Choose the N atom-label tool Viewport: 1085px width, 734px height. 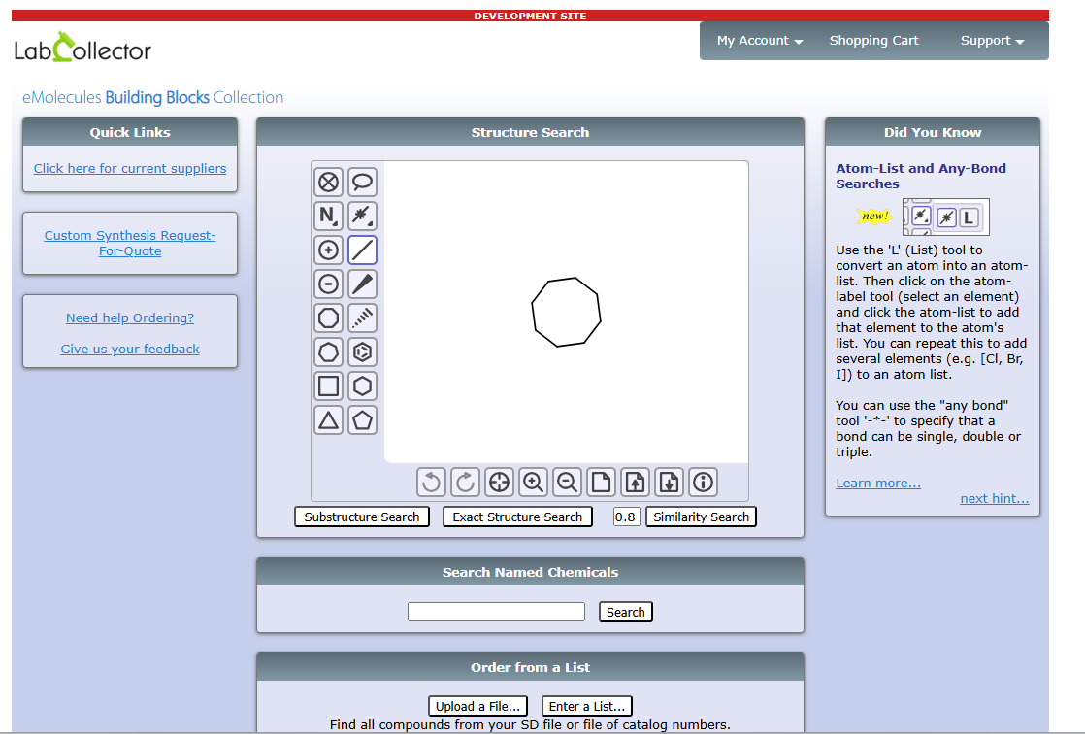(x=329, y=217)
